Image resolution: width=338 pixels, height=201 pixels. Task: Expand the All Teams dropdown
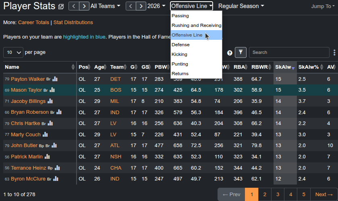(x=105, y=6)
